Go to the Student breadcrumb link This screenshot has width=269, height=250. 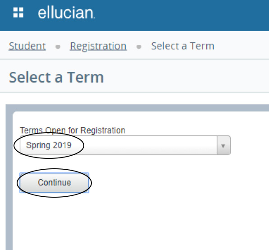coord(27,46)
